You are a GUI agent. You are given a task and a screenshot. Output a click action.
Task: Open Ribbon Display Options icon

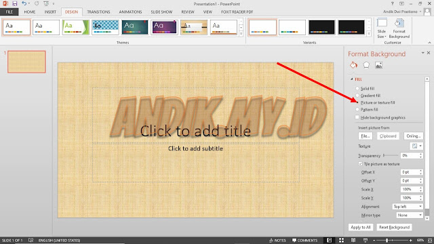(401, 3)
